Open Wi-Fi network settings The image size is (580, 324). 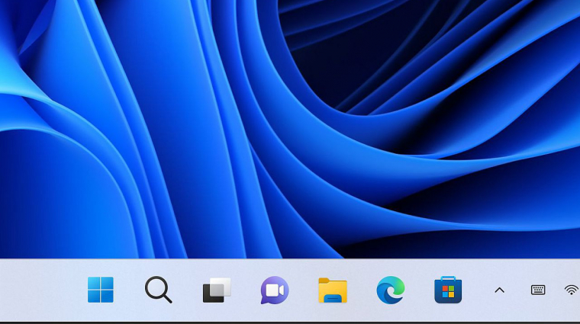(572, 290)
